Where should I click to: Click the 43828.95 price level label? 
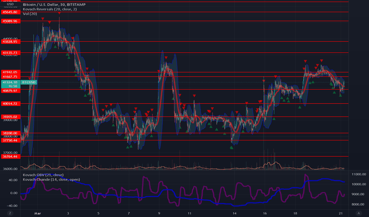[10, 41]
